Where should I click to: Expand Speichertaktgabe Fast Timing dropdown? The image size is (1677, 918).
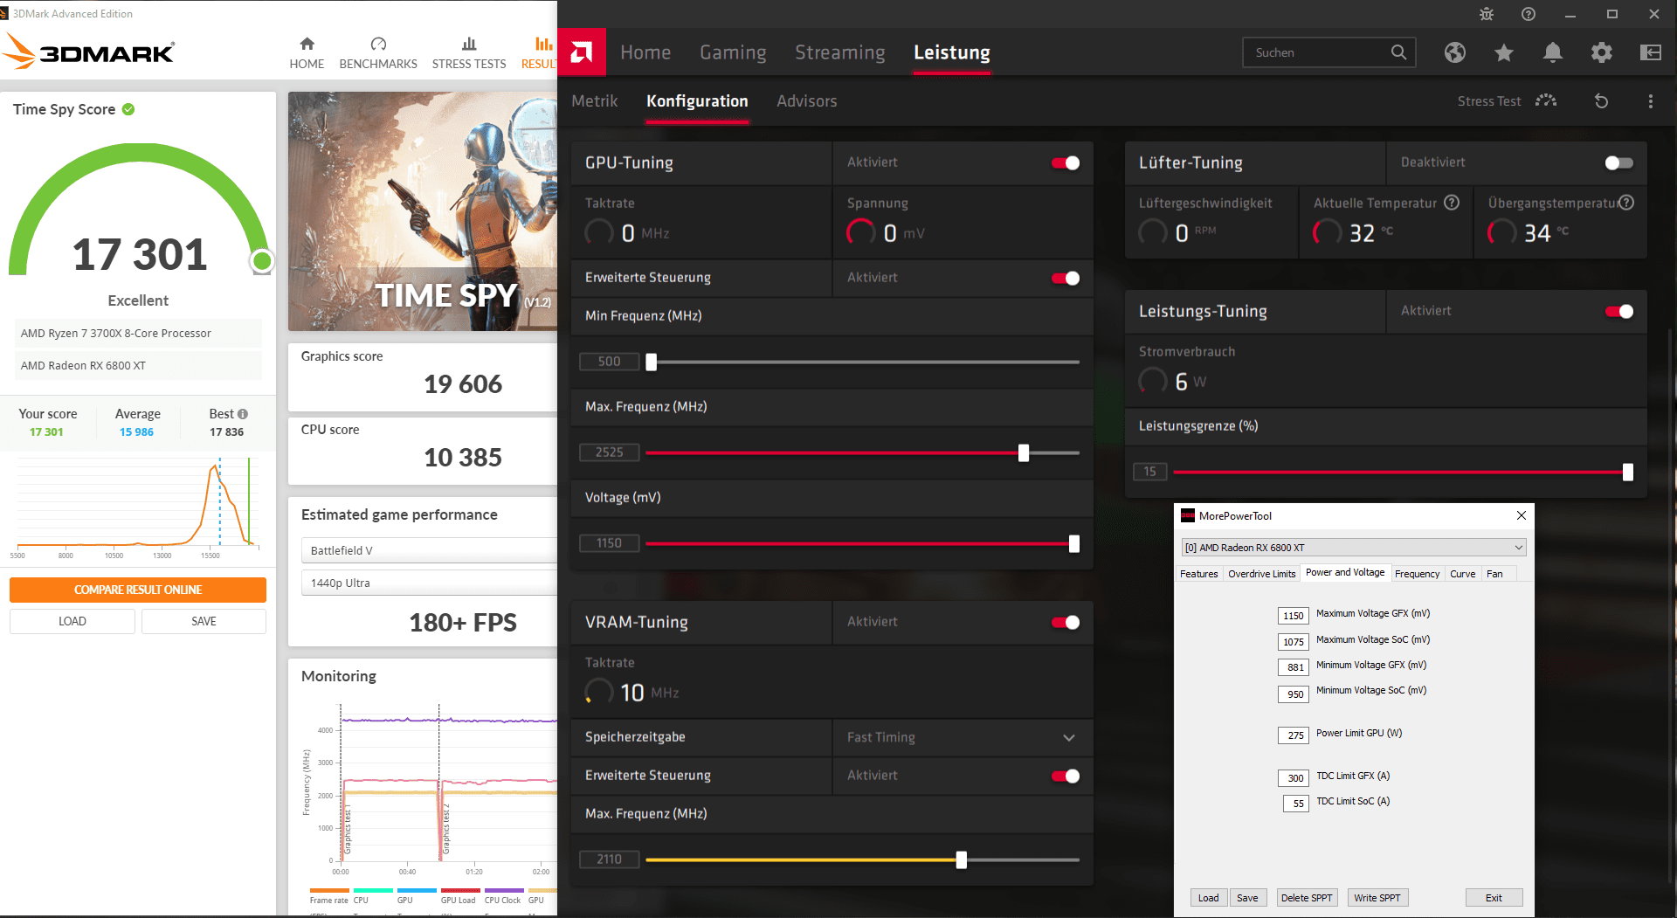coord(963,738)
